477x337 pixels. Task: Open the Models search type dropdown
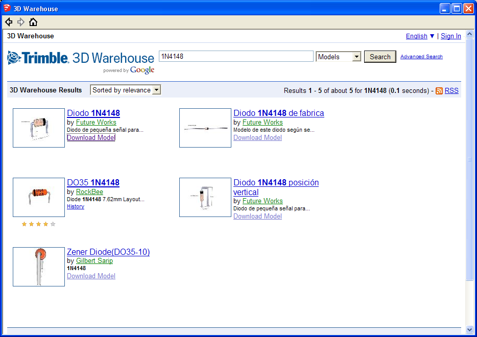click(338, 57)
